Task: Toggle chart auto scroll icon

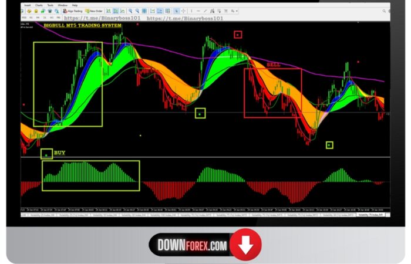Action: [152, 11]
